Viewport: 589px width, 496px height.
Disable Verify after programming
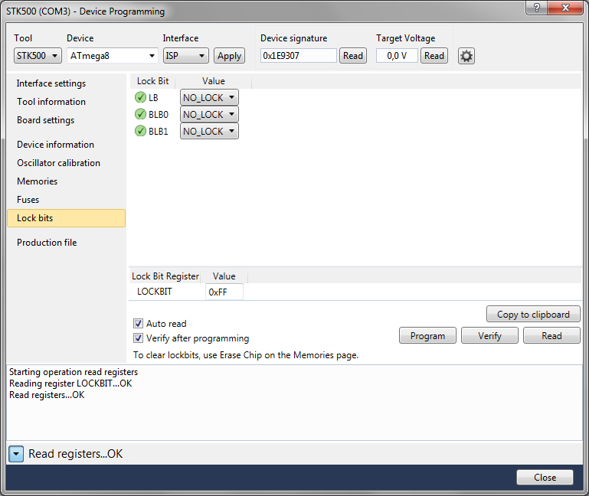pos(138,338)
